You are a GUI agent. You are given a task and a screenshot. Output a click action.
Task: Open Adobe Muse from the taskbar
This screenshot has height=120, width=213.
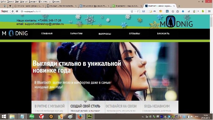coord(90,117)
